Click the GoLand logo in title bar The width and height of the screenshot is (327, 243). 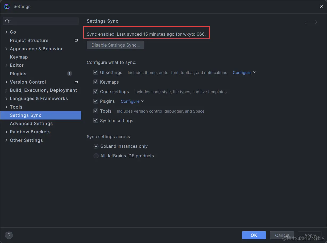coord(7,6)
